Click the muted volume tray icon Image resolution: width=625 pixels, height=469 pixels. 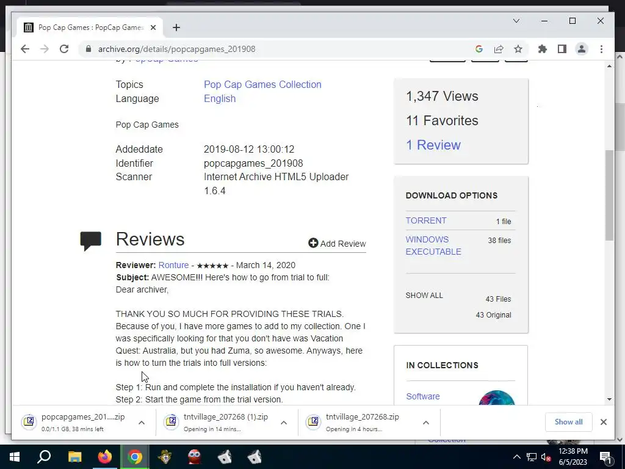point(546,457)
